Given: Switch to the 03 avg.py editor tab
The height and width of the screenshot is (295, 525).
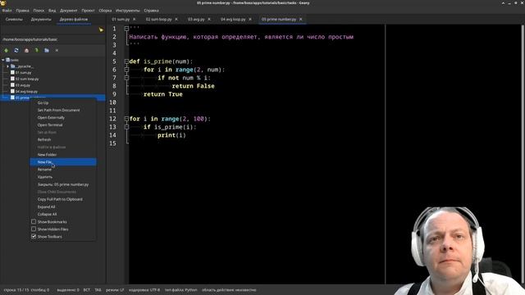Looking at the screenshot, I should point(196,20).
